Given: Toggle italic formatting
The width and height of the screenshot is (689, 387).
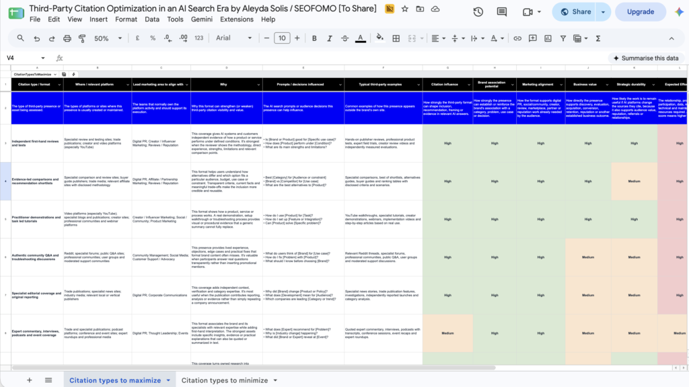Looking at the screenshot, I should pyautogui.click(x=329, y=38).
